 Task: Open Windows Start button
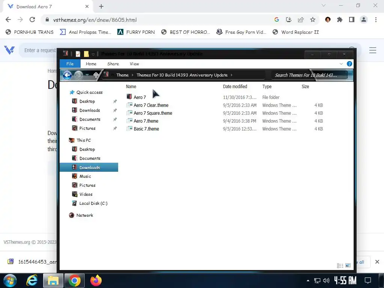point(10,280)
